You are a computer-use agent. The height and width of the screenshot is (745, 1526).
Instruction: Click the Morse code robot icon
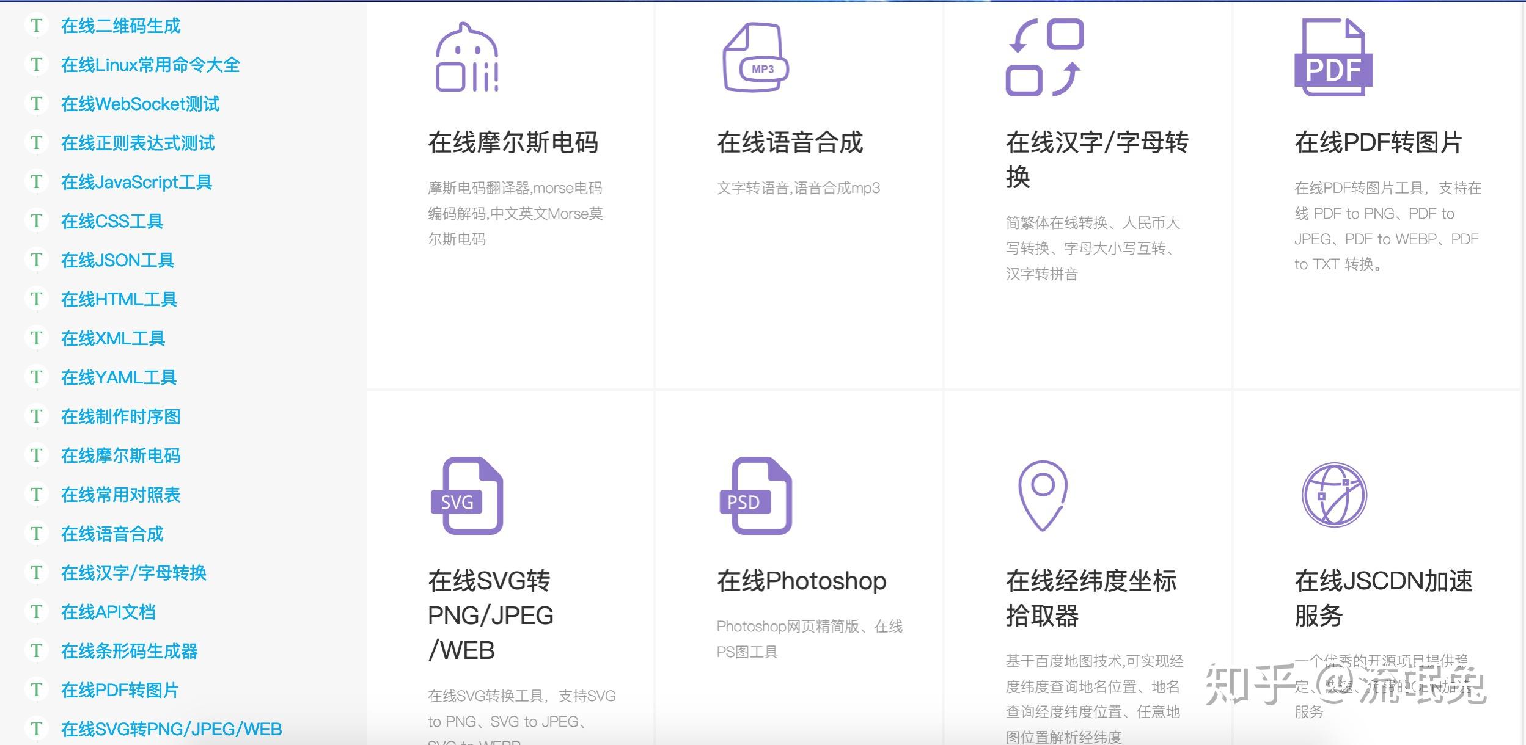467,58
